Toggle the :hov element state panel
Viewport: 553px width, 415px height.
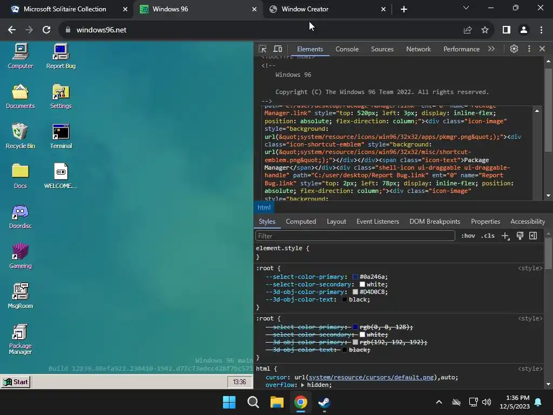click(x=468, y=236)
